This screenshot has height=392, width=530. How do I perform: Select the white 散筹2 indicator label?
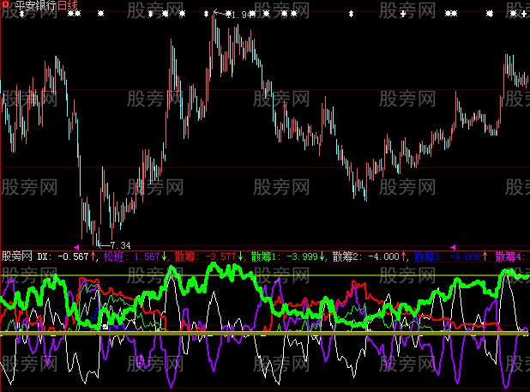[x=347, y=256]
